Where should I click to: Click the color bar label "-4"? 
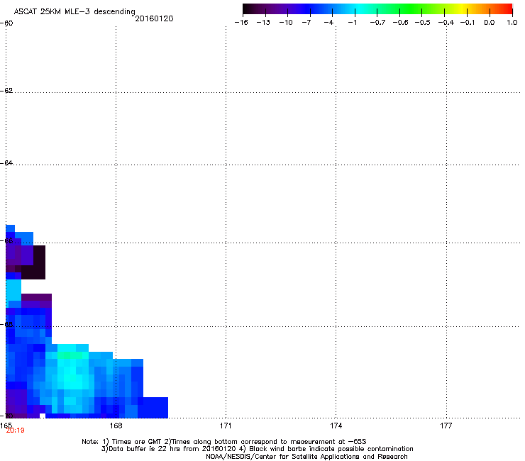coord(328,23)
